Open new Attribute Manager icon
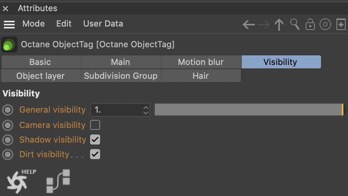The image size is (348, 196). click(x=341, y=25)
